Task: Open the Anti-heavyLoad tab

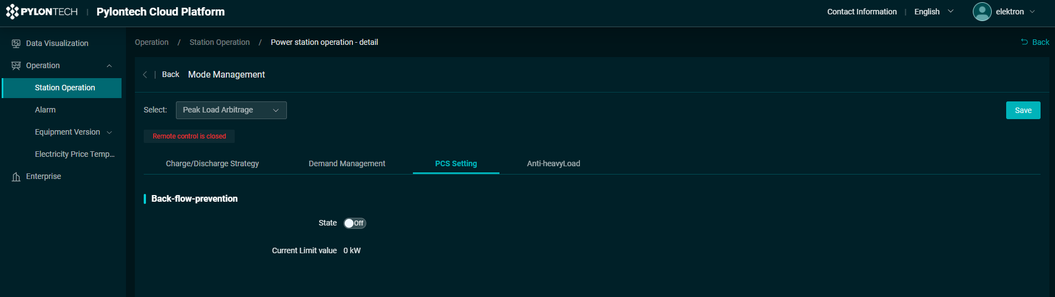Action: pos(553,163)
